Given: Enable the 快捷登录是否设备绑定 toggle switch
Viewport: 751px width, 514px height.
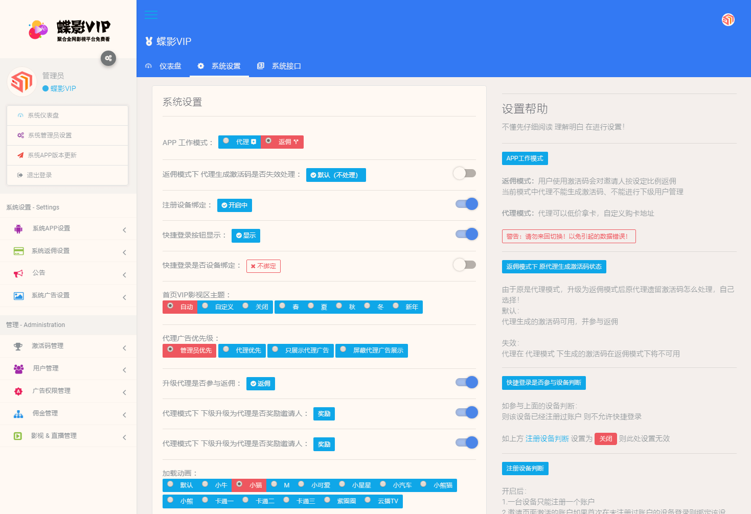Looking at the screenshot, I should tap(465, 265).
